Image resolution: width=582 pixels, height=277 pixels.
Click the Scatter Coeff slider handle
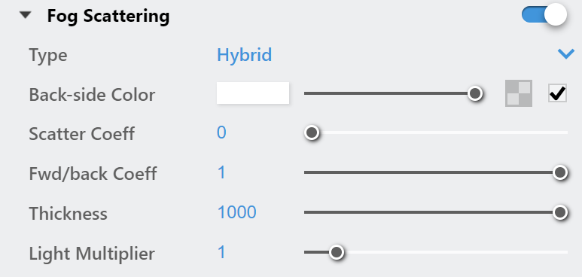[312, 132]
